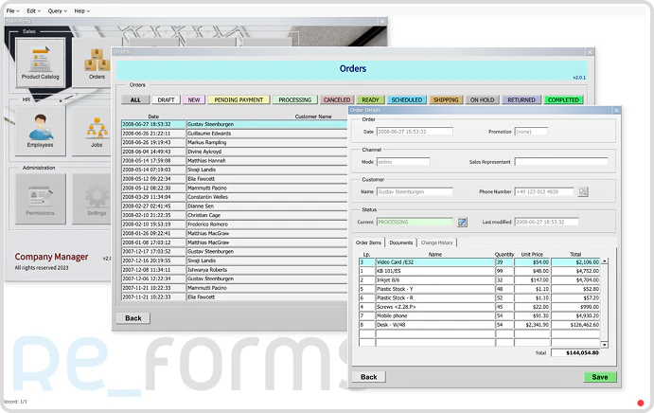Click the order total $144,054.80 field
This screenshot has width=654, height=413.
(575, 353)
